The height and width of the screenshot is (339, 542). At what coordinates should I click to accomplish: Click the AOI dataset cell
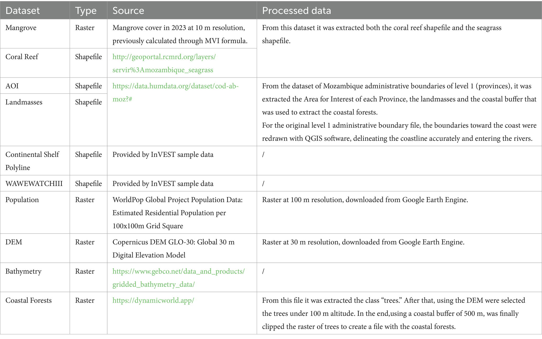[x=12, y=86]
